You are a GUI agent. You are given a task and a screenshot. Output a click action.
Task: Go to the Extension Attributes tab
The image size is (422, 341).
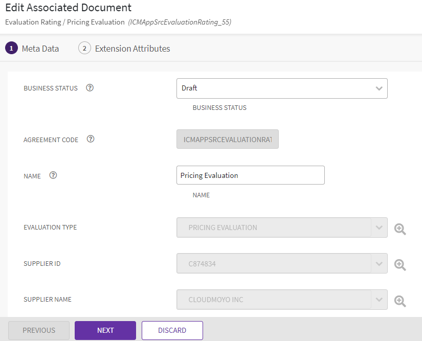pos(132,49)
